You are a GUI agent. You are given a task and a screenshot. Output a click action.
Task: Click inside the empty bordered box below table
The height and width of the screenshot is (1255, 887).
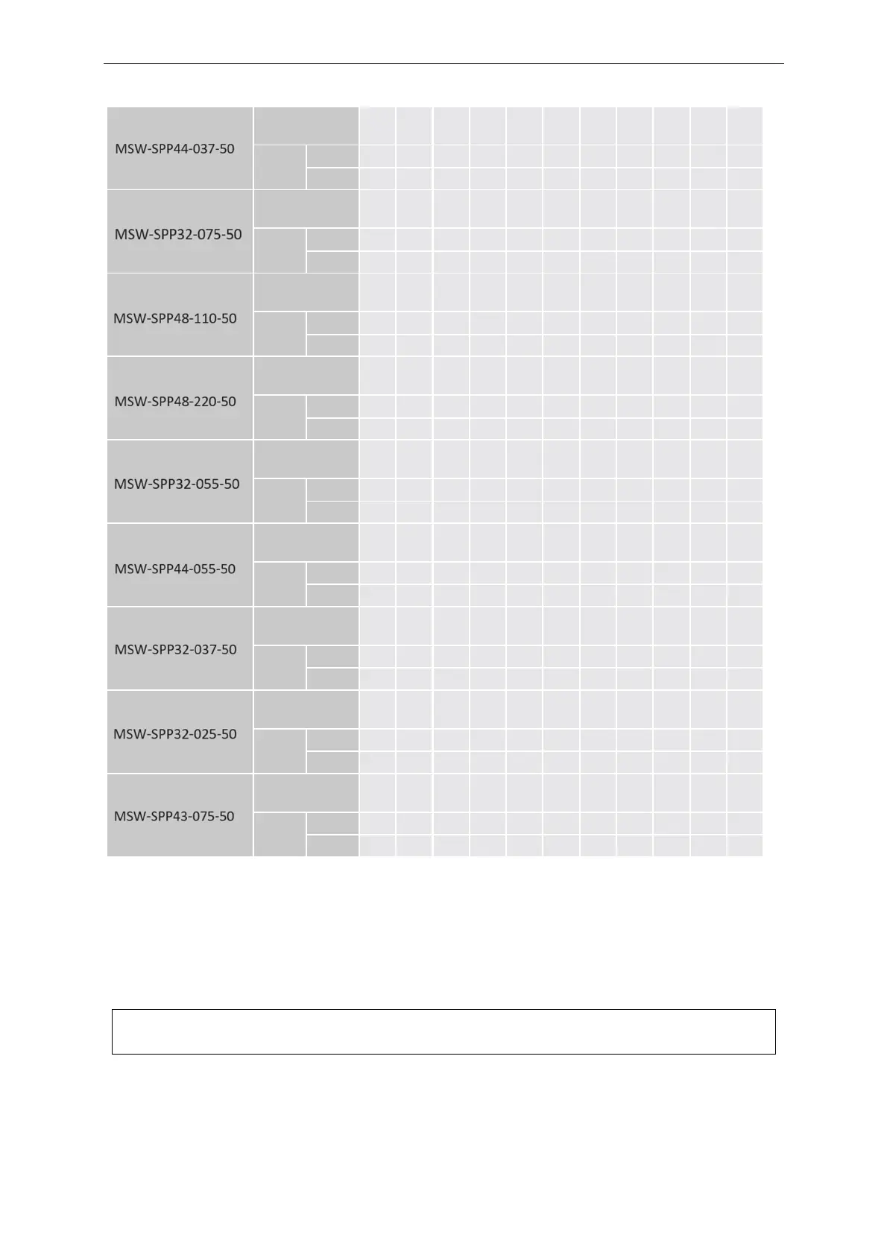pos(443,1031)
